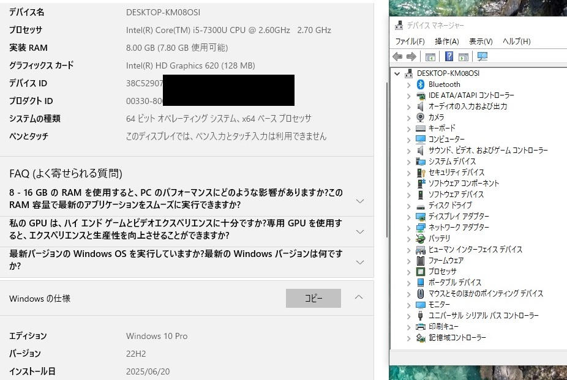This screenshot has height=380, width=567.
Task: Click the バッテリ battery icon
Action: [420, 239]
